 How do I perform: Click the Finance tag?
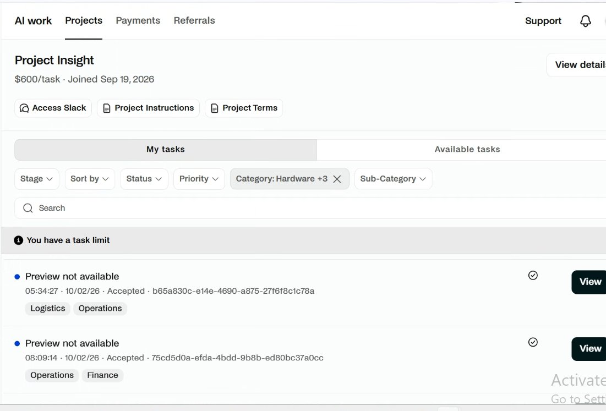(x=102, y=375)
